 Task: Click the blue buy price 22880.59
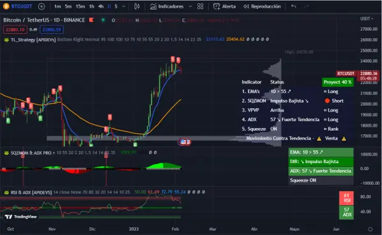(x=52, y=30)
